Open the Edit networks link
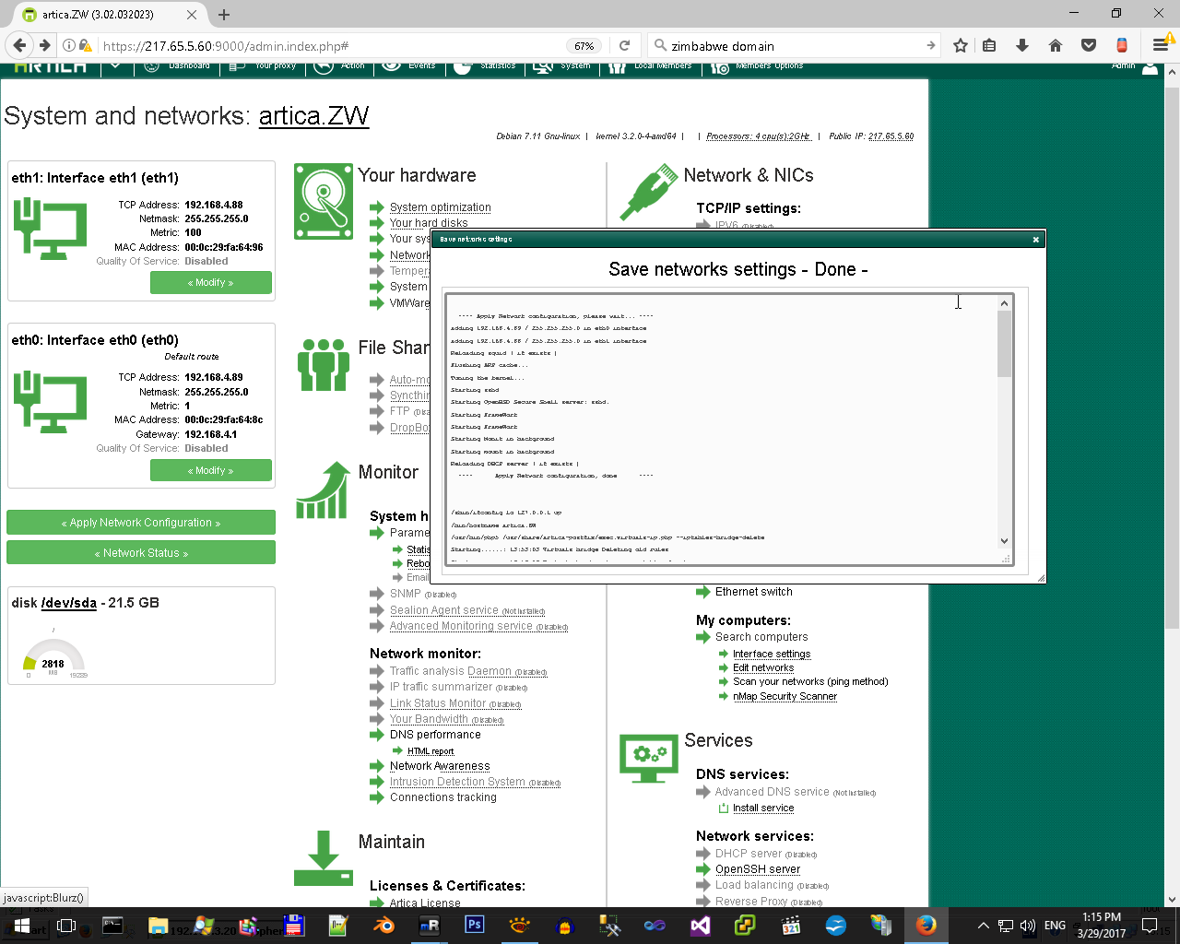The height and width of the screenshot is (944, 1180). coord(763,667)
